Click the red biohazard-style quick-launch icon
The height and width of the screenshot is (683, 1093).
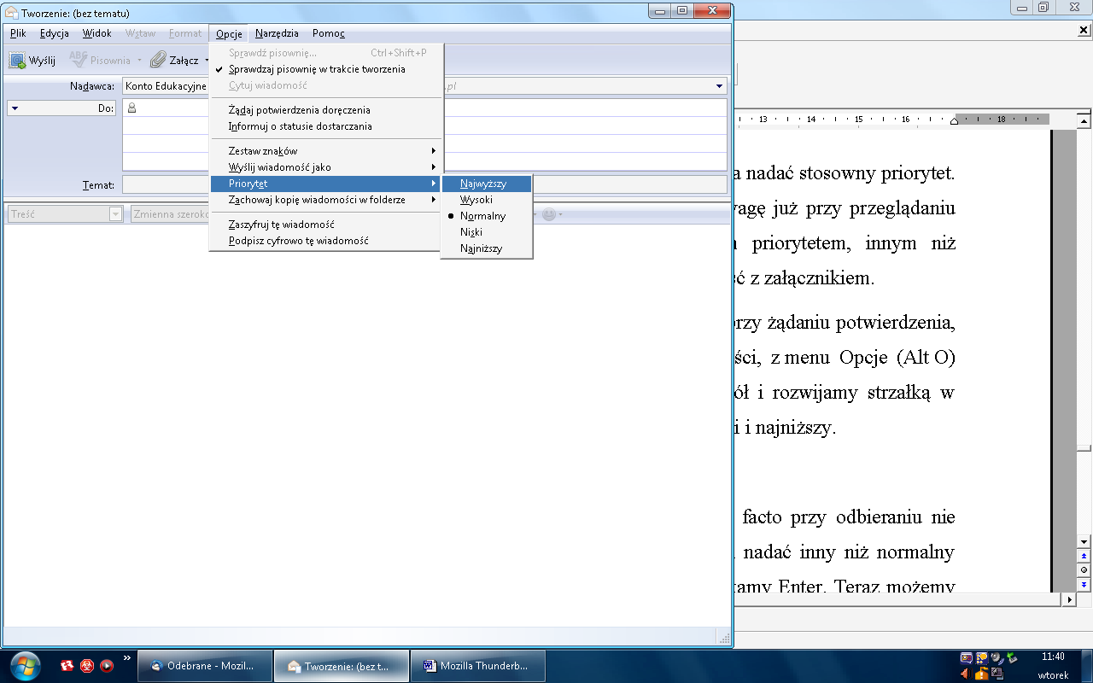click(x=87, y=665)
